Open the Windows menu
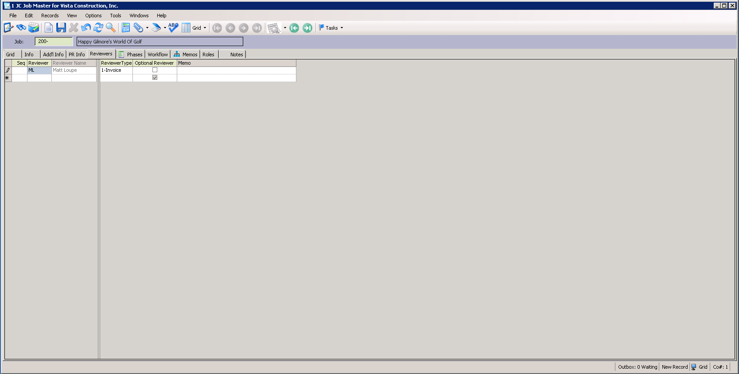 pos(139,16)
